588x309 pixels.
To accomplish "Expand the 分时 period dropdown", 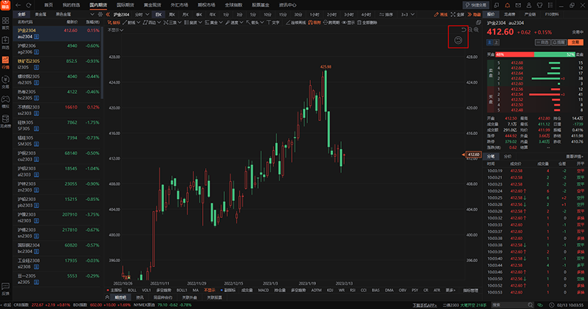I will click(142, 15).
